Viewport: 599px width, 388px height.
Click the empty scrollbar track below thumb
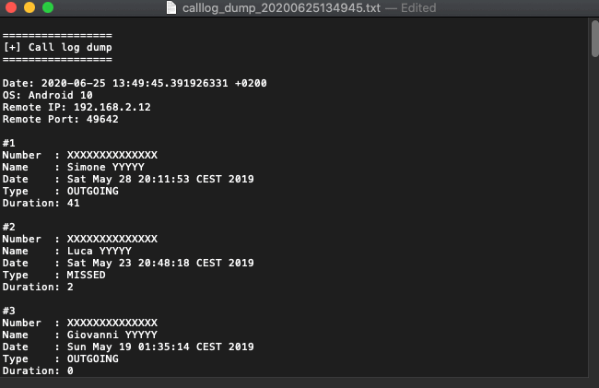(x=594, y=218)
